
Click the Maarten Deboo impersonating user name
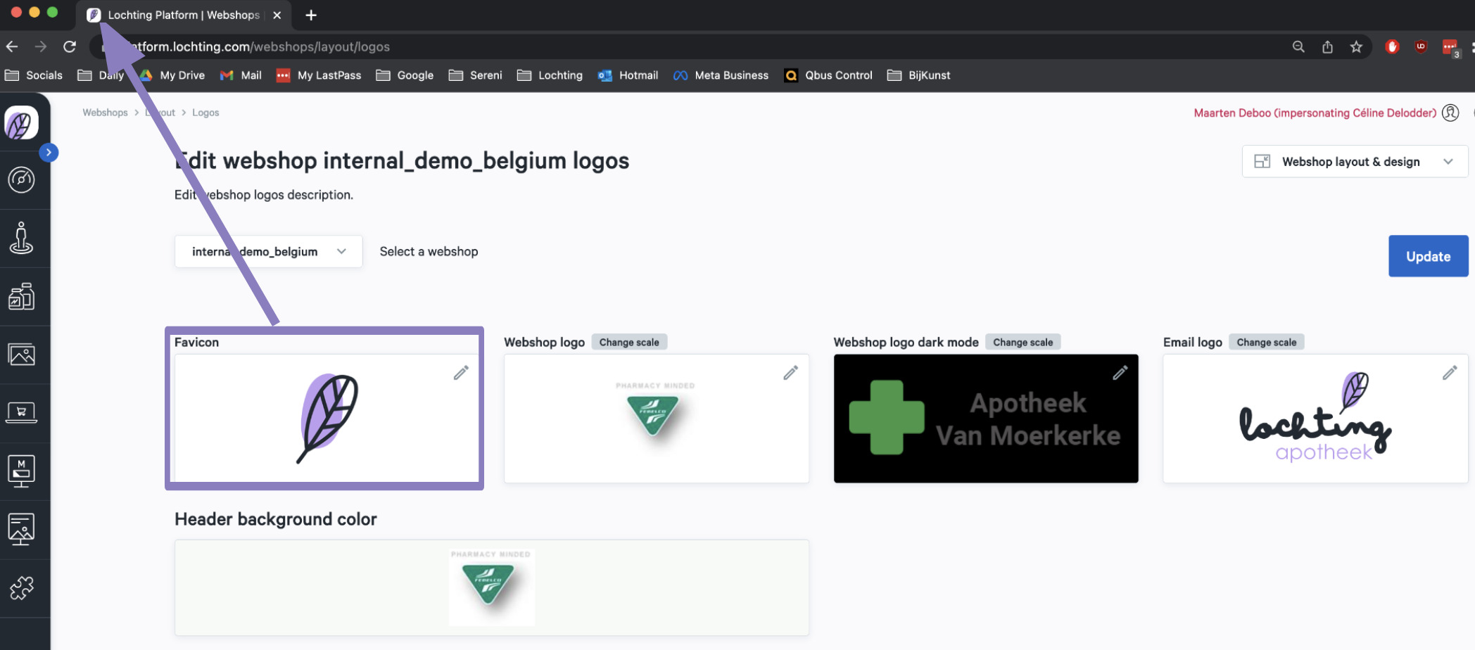1315,113
